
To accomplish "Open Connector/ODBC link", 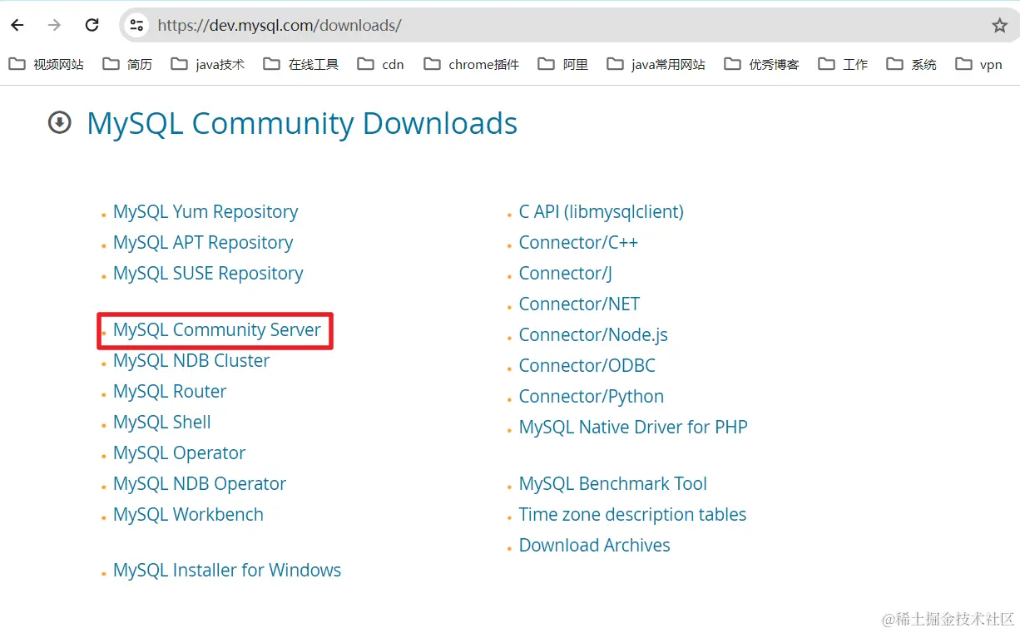I will click(x=587, y=366).
